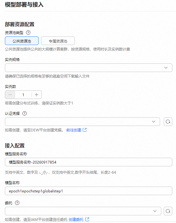This screenshot has width=176, height=223.
Task: Click the 模型服务名称 input field
Action: tap(89, 162)
